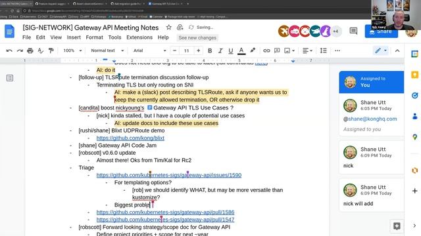Open a new browser tab
This screenshot has height=236, width=421.
tap(187, 4)
